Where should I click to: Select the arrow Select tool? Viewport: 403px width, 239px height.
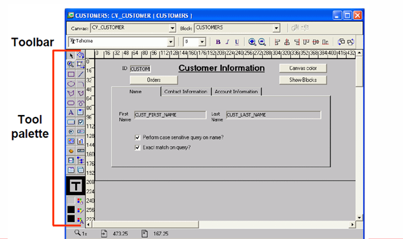tap(71, 55)
